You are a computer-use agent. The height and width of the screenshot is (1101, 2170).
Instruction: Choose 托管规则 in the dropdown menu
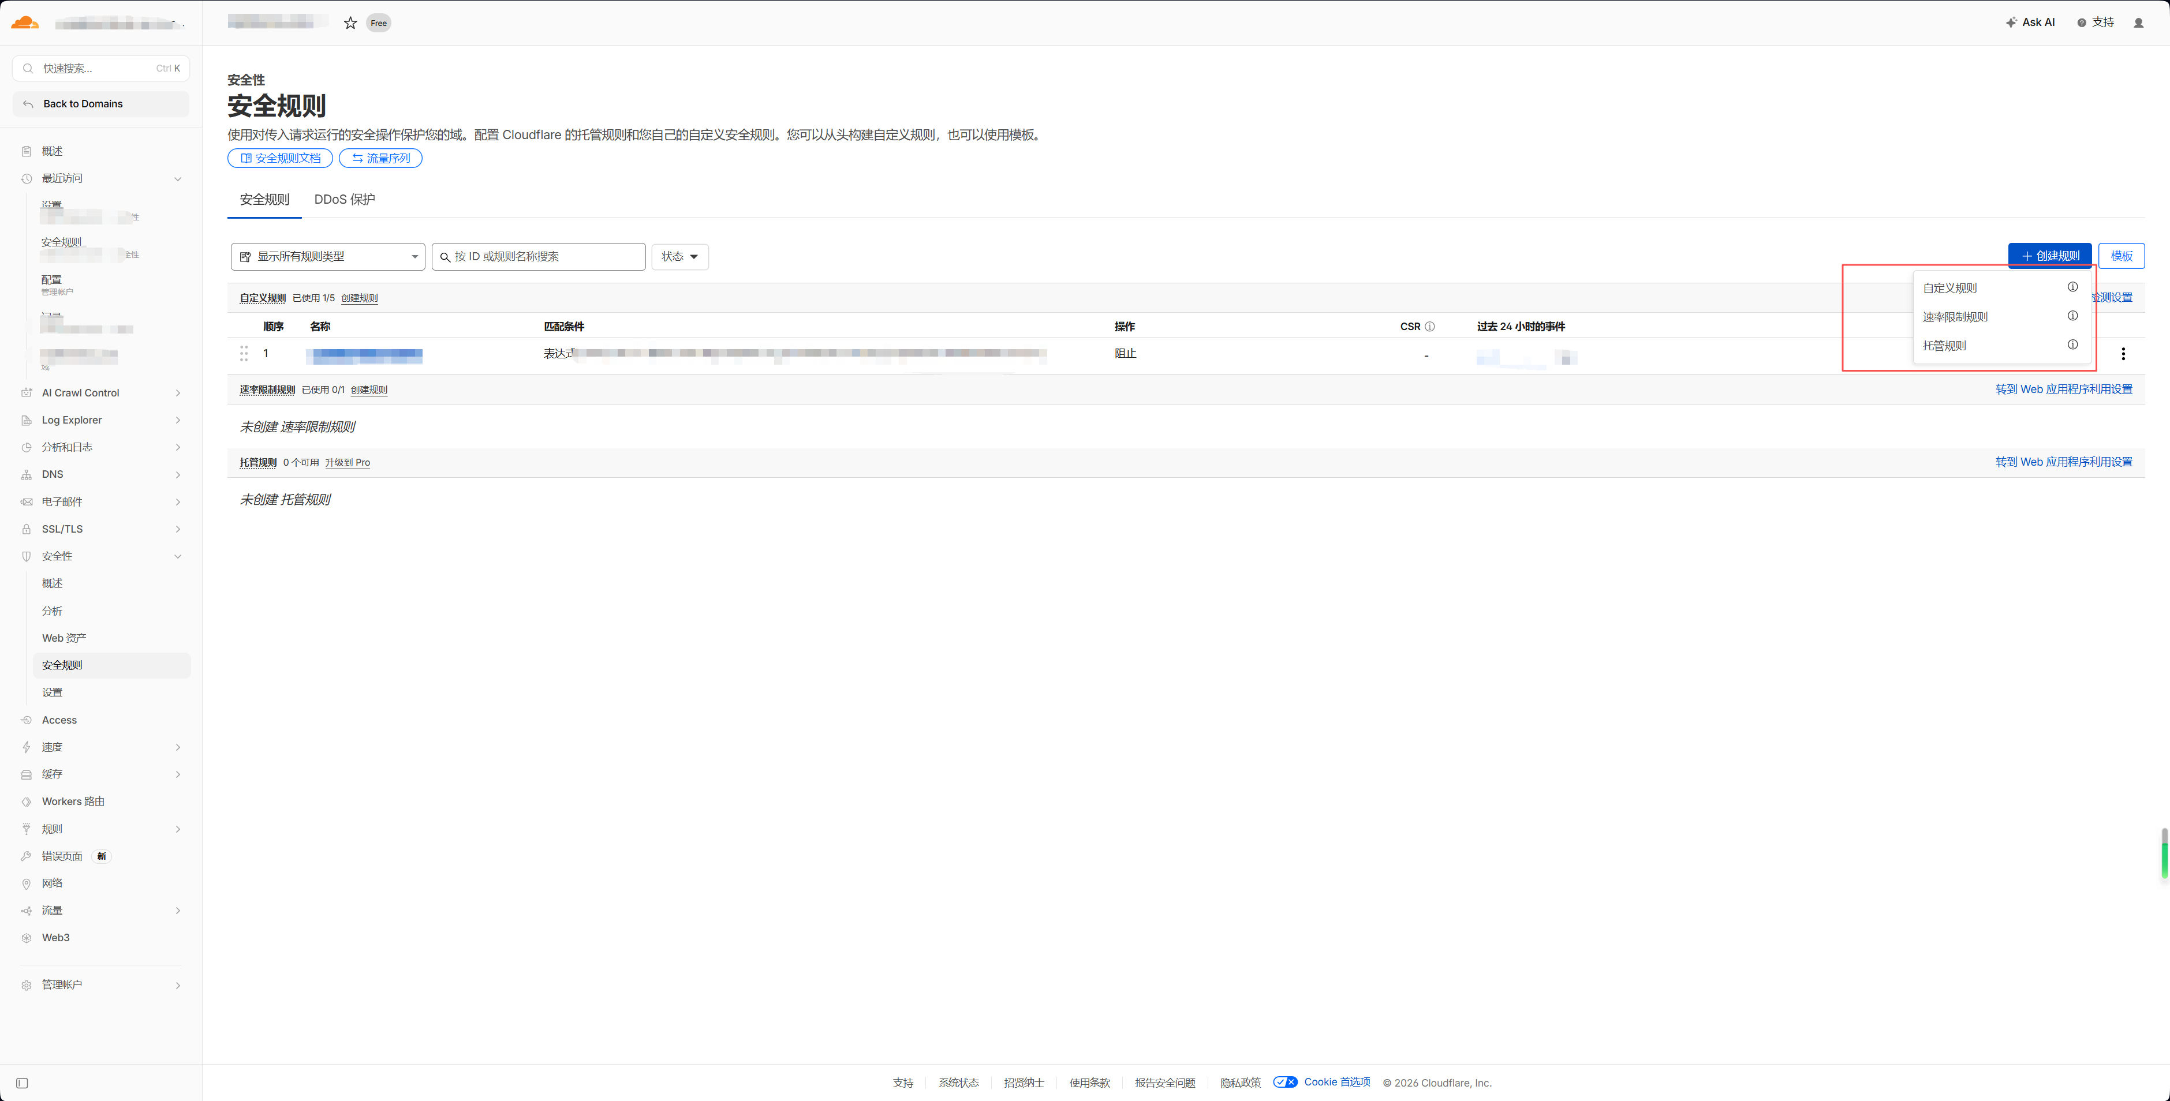(1944, 345)
